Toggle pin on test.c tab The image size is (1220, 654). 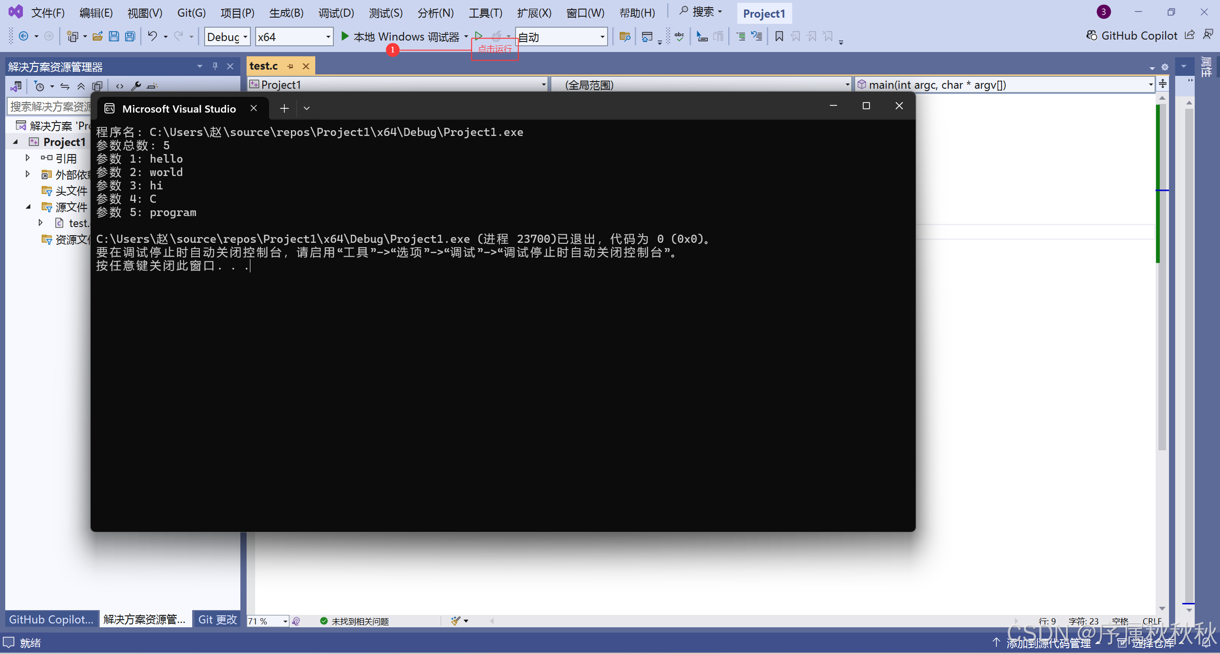click(290, 66)
